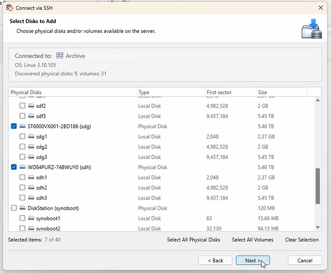Click the sdg2 disk icon
The height and width of the screenshot is (273, 331).
point(31,147)
